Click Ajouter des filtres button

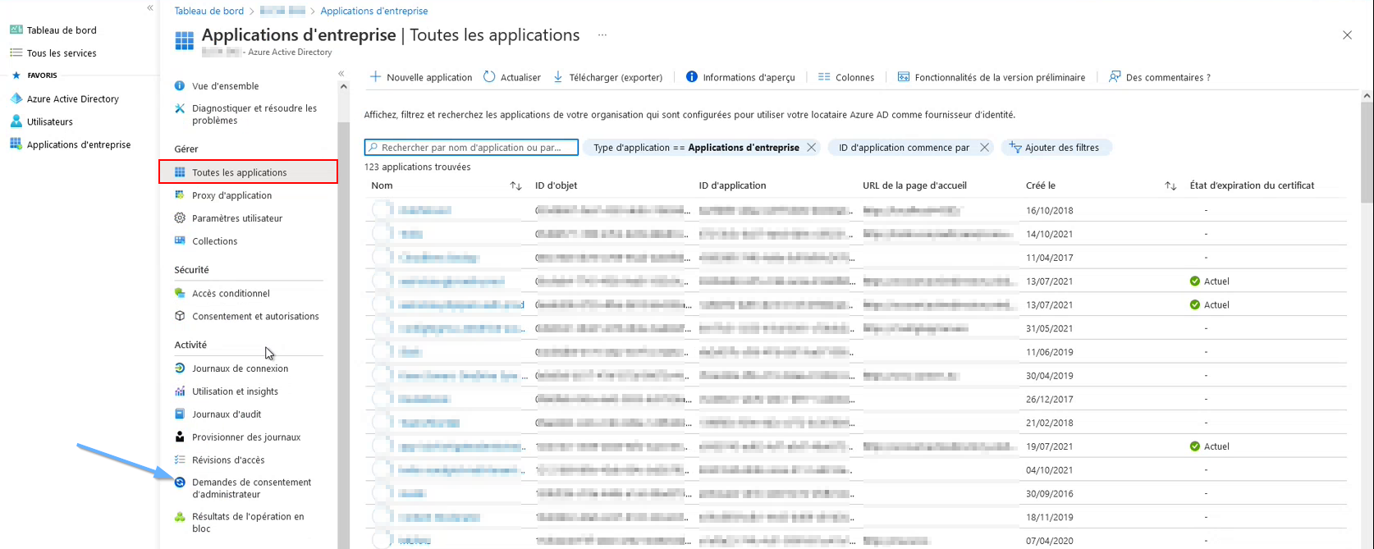point(1056,148)
